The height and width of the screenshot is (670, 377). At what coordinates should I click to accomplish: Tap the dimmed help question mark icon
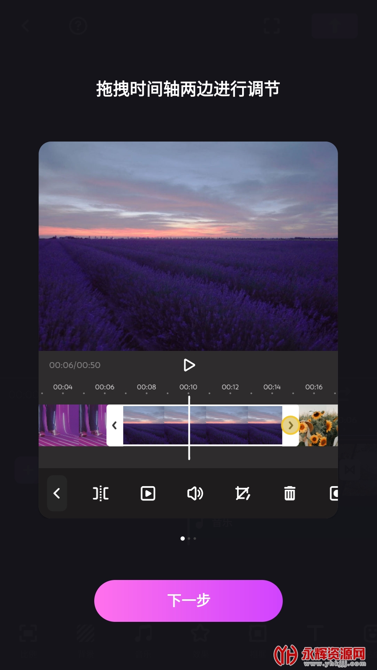pos(78,26)
